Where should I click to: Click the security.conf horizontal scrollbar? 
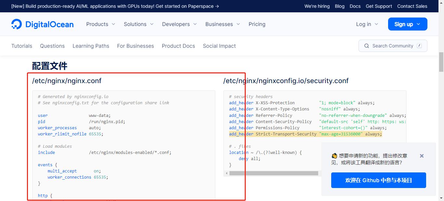274,173
